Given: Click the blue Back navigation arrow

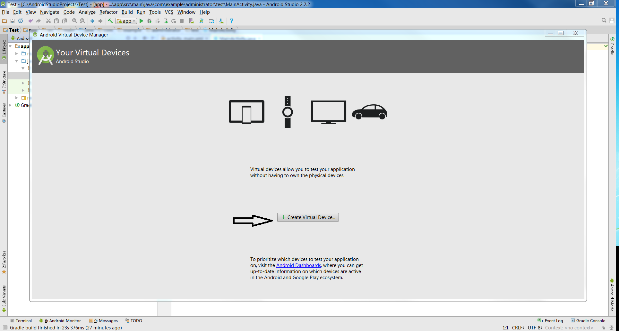Looking at the screenshot, I should click(92, 21).
